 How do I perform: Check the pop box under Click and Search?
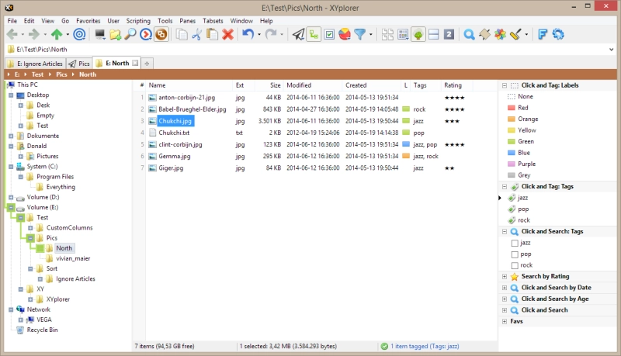(515, 254)
